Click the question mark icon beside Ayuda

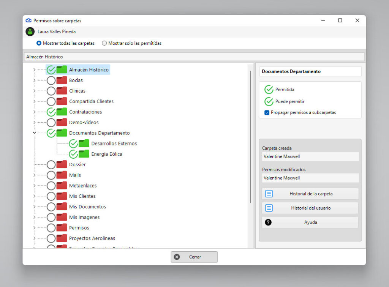pyautogui.click(x=268, y=222)
